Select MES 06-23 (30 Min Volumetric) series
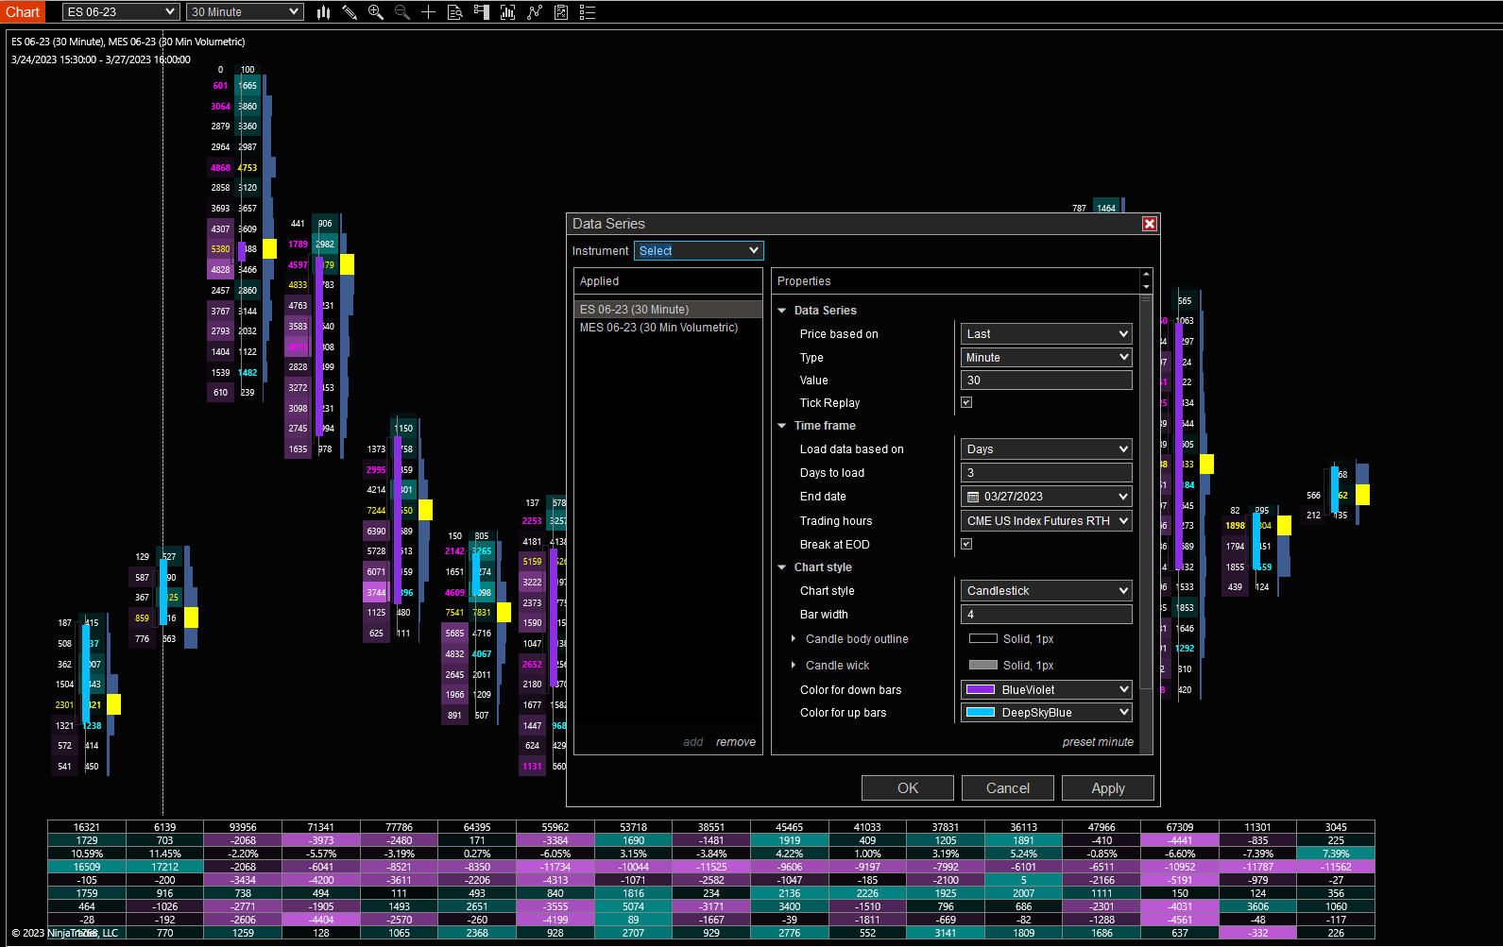This screenshot has width=1503, height=947. pos(658,328)
